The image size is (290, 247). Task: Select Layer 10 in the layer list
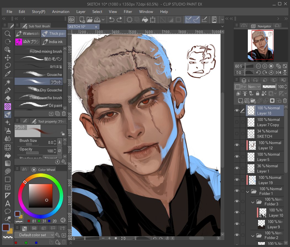click(270, 213)
